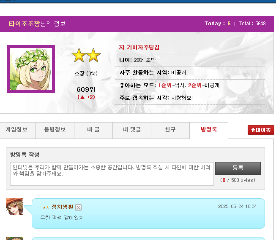This screenshot has width=276, height=240.
Task: Click the flower-crown profile avatar
Action: [x=31, y=69]
